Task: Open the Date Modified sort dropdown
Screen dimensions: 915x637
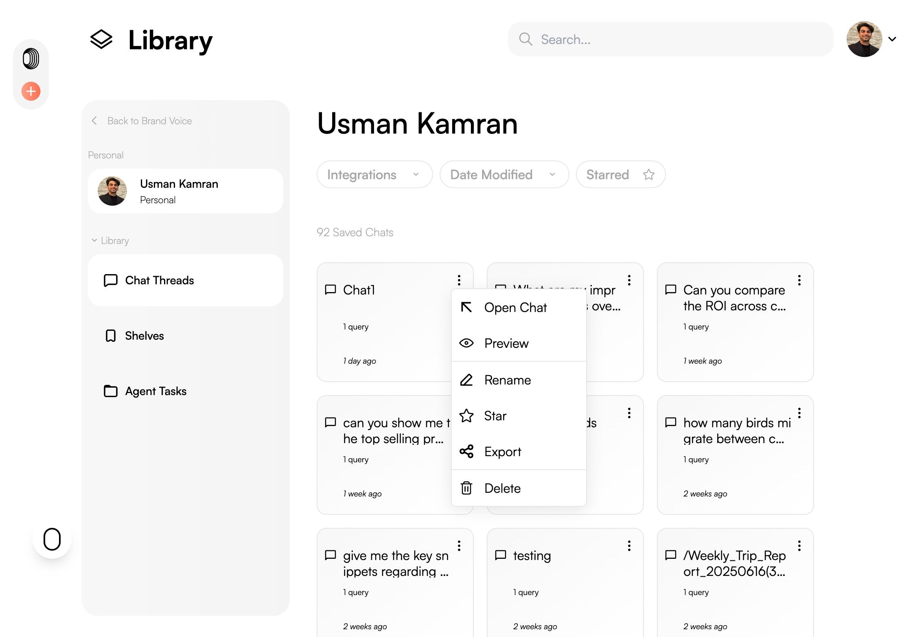Action: tap(503, 175)
